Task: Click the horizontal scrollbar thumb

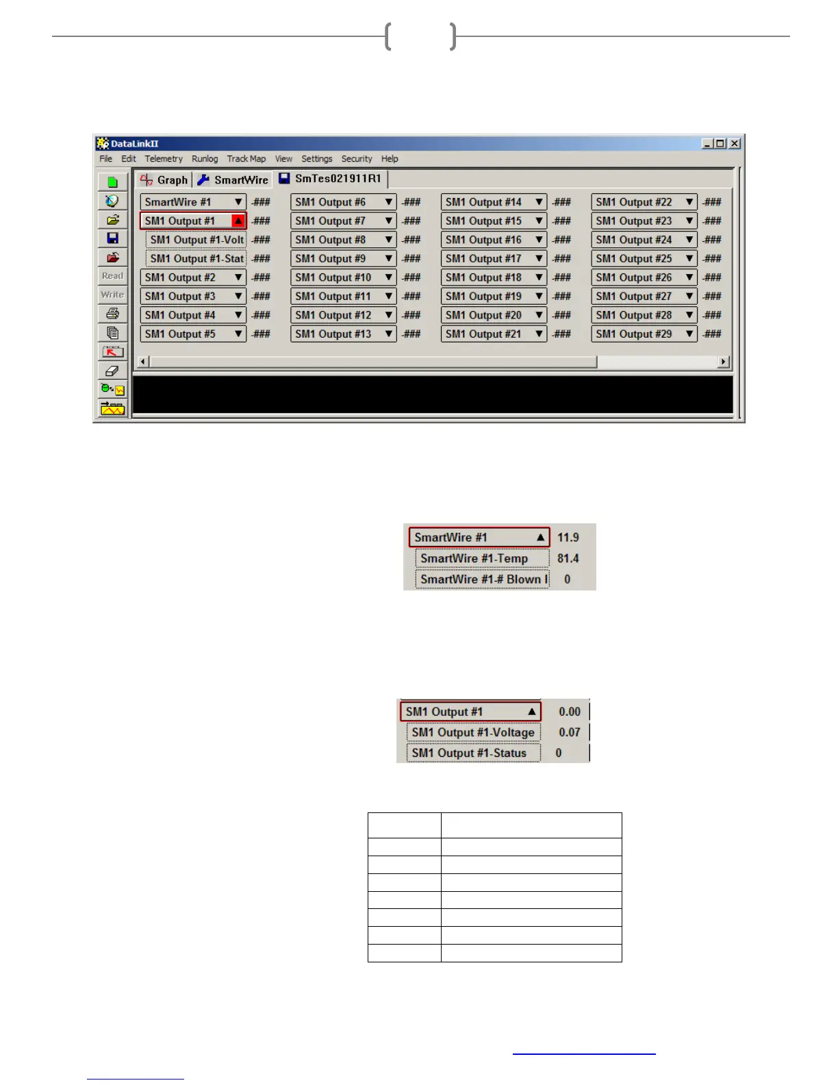Action: coord(373,362)
